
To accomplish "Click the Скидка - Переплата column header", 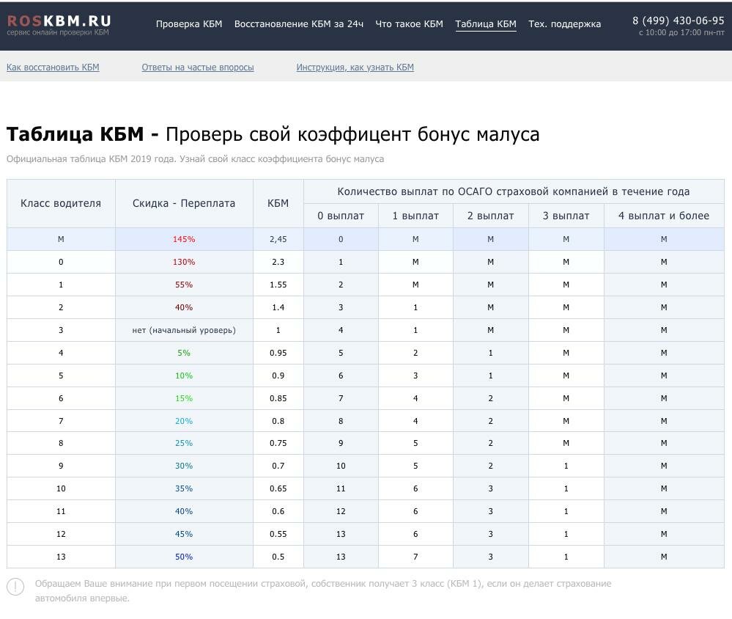I will [x=184, y=203].
